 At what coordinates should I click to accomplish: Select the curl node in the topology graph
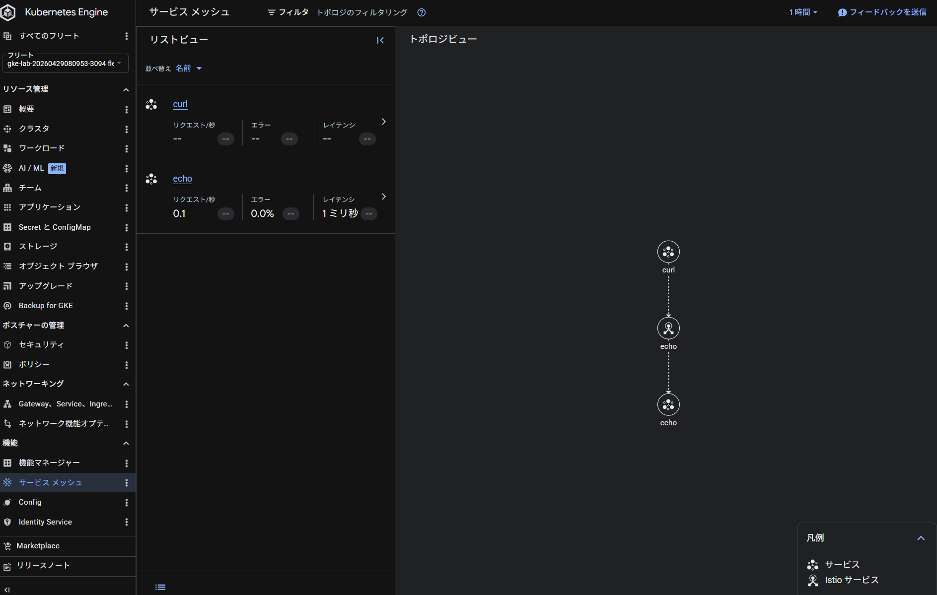(x=668, y=252)
